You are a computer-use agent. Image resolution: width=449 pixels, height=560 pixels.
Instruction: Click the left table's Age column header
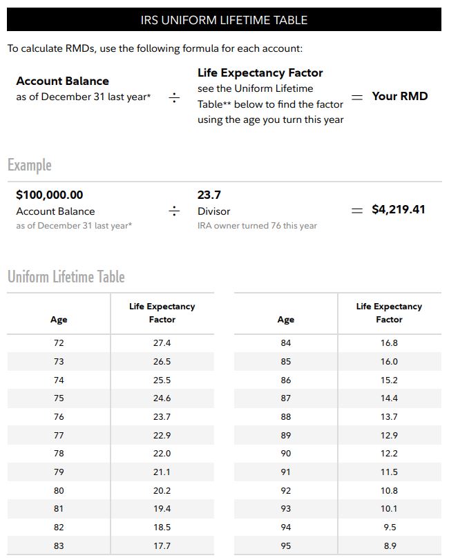pos(59,320)
